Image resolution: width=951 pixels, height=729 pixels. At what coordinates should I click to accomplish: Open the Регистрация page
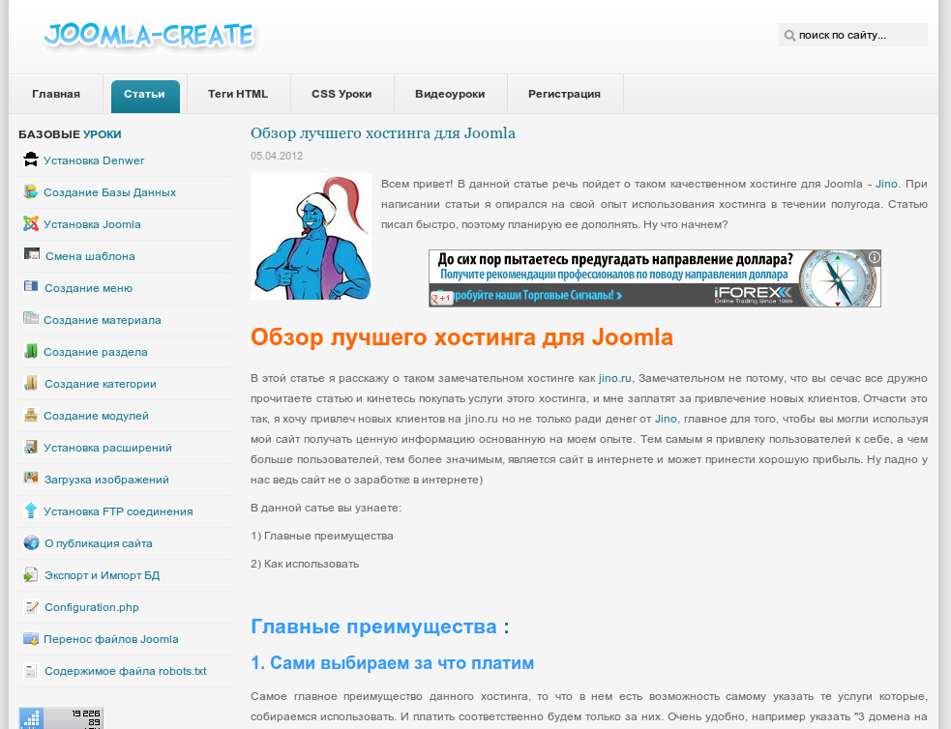coord(564,95)
